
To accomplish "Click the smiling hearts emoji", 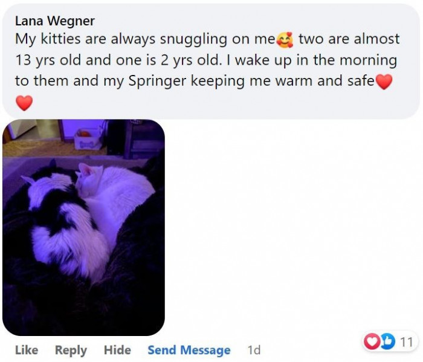I will pos(285,40).
